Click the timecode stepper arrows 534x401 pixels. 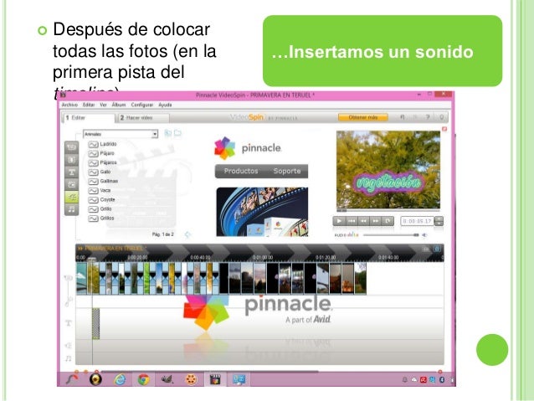click(x=439, y=221)
